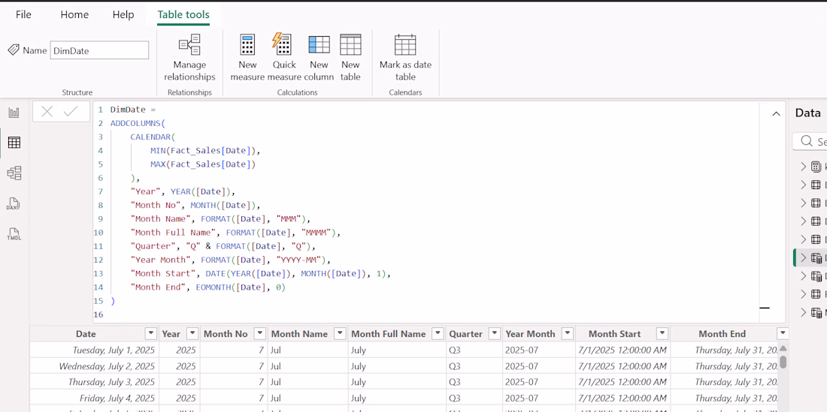Click formula line ADDCOLUMNS(
The width and height of the screenshot is (827, 412).
click(138, 123)
